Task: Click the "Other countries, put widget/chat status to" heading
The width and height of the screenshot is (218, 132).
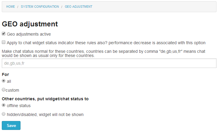Action: pyautogui.click(x=45, y=99)
